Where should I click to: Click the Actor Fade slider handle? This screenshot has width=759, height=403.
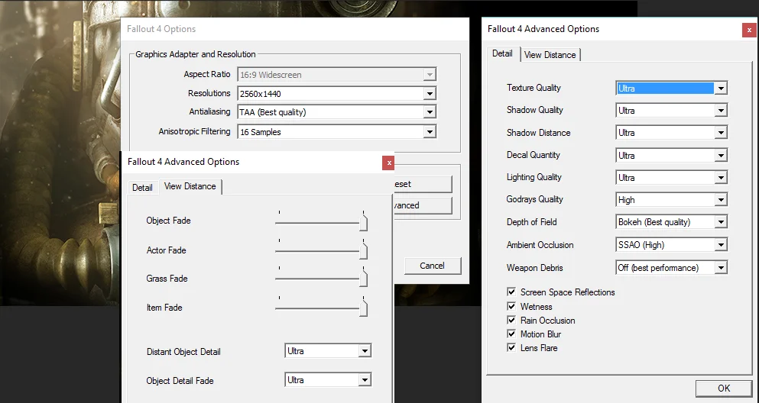tap(364, 250)
